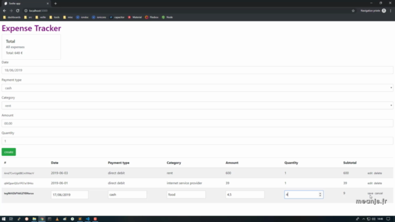Go back with the browser back arrow
The image size is (395, 222).
click(x=4, y=11)
